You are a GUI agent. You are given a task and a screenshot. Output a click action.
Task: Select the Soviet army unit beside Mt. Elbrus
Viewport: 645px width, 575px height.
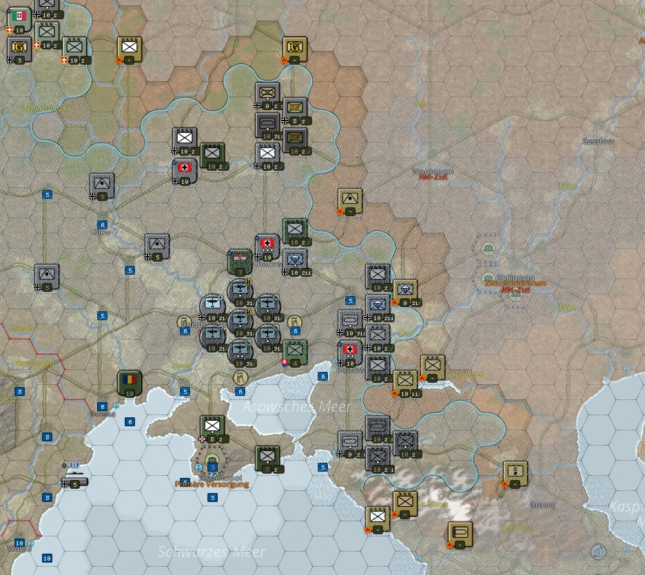(405, 504)
